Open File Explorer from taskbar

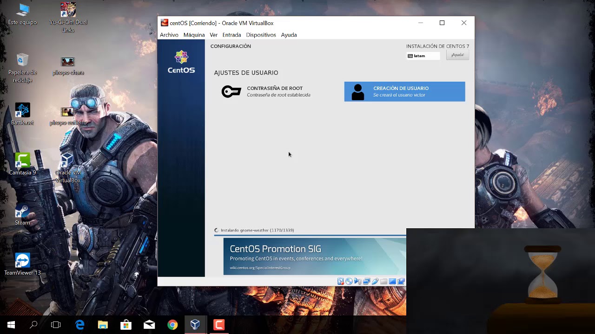(103, 325)
